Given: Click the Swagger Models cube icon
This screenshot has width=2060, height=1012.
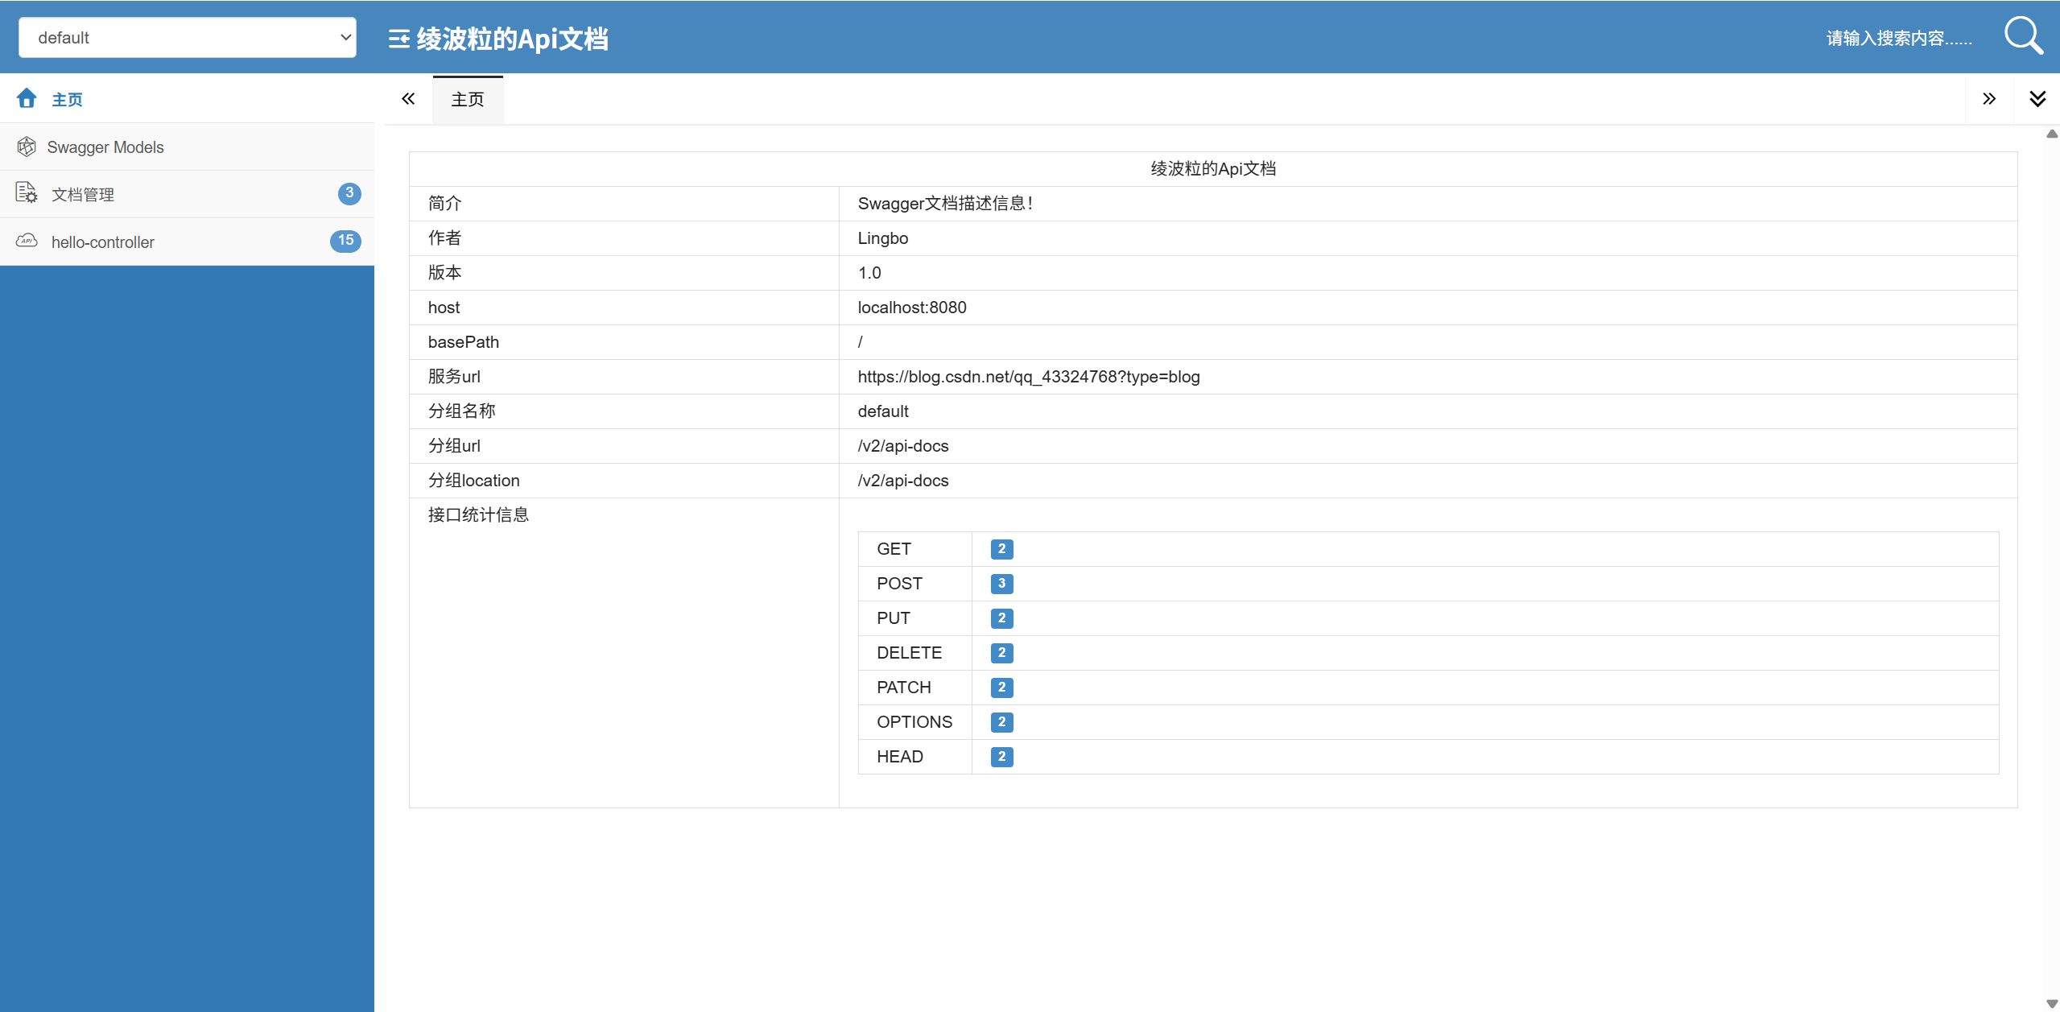Looking at the screenshot, I should click(27, 147).
